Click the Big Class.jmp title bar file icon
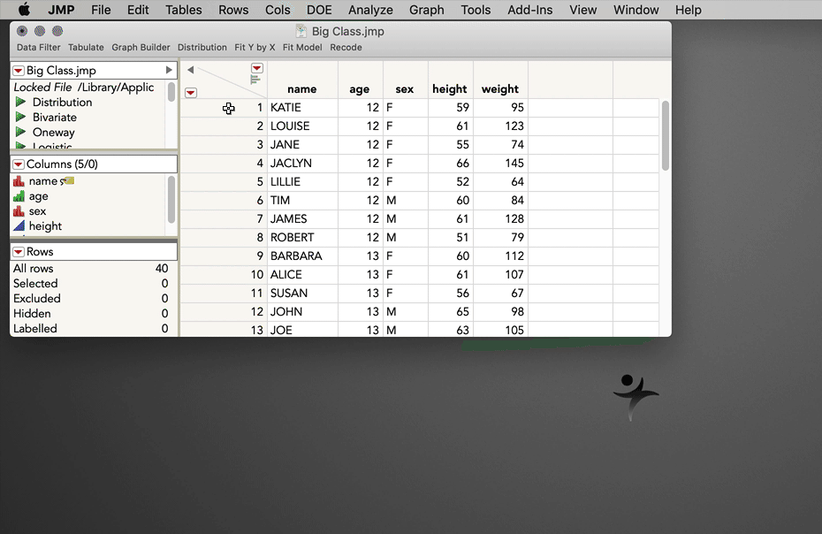 point(301,32)
